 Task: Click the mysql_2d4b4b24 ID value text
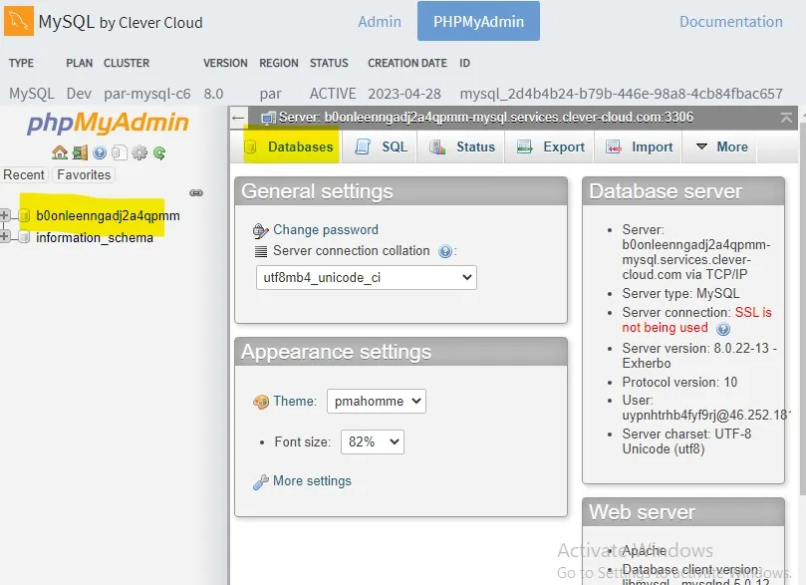coord(621,94)
